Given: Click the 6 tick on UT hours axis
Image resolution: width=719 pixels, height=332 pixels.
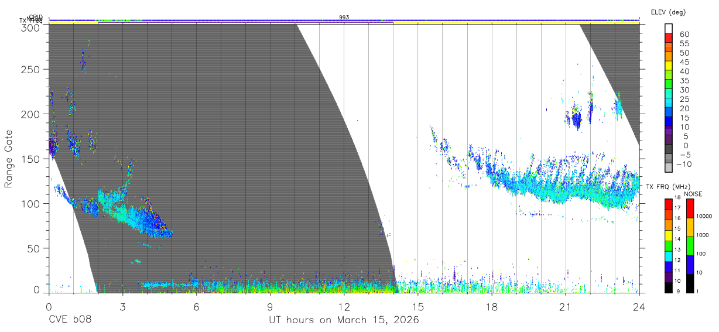Looking at the screenshot, I should coord(196,306).
